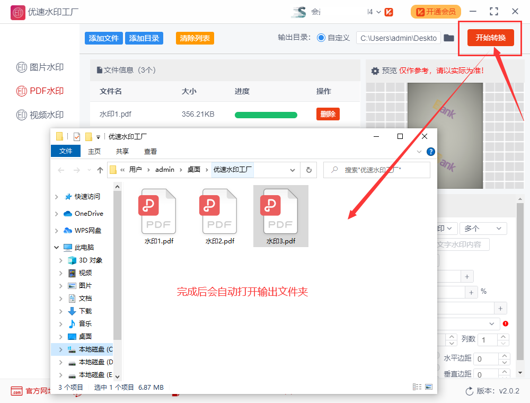
Task: Open the 主页 tab in Explorer
Action: tap(94, 151)
